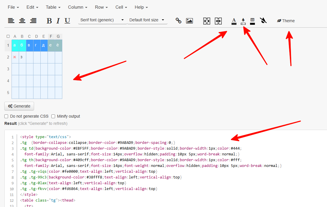Image resolution: width=327 pixels, height=207 pixels.
Task: Click the align left icon
Action: pos(11,20)
